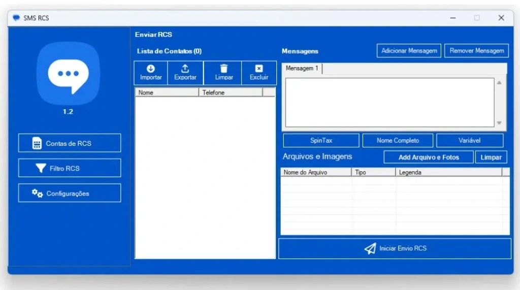Click the version label 1.2
520x290 pixels.
click(x=68, y=112)
